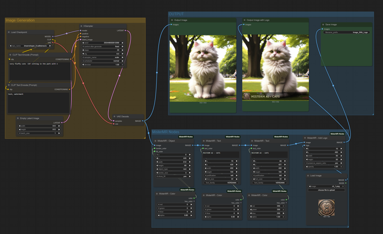Click the MisterMR-Nodes badge above Add Logo node
This screenshot has height=234, width=383.
pos(338,134)
